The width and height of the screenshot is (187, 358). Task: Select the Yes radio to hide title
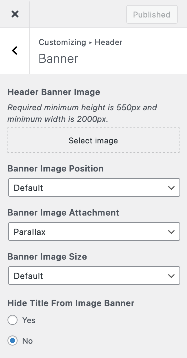pyautogui.click(x=12, y=320)
